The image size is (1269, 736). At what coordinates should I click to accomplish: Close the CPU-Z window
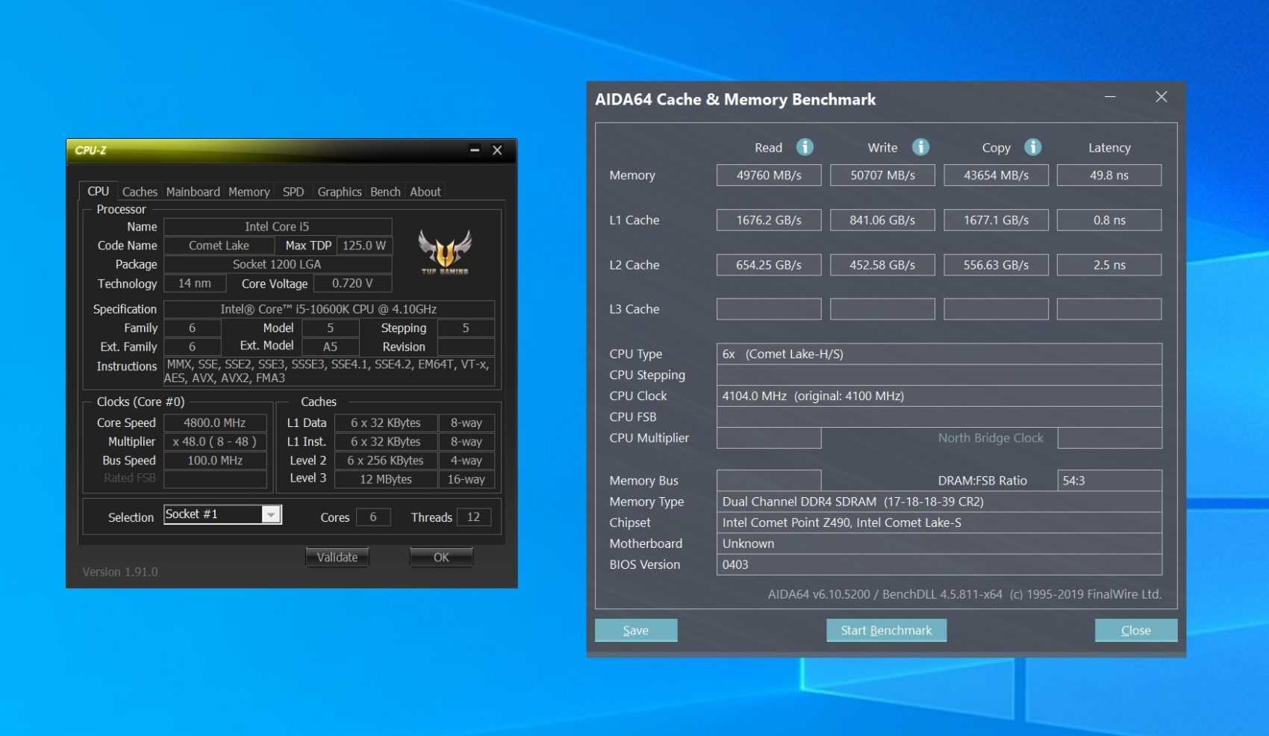(497, 150)
